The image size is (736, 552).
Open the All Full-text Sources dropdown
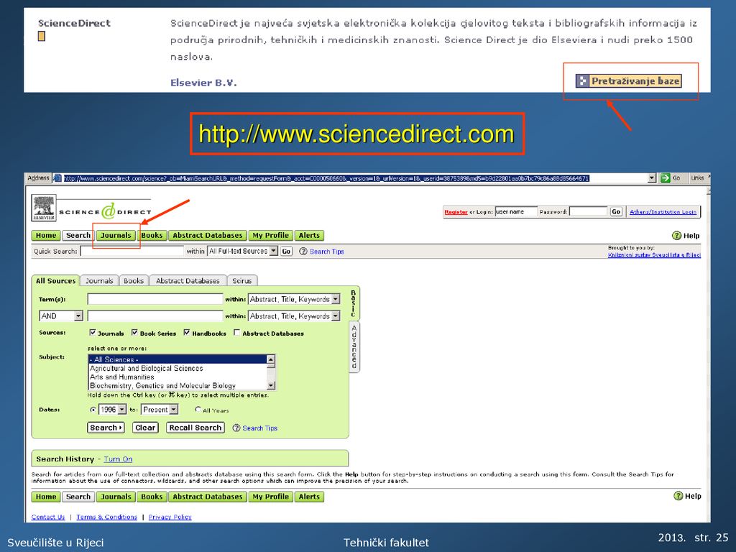[274, 251]
